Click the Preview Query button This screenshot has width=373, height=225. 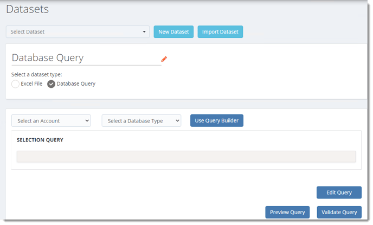[287, 212]
